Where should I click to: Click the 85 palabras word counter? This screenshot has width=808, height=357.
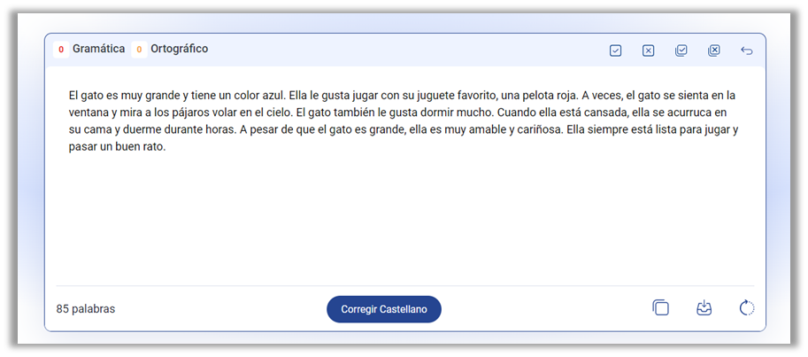pos(86,309)
